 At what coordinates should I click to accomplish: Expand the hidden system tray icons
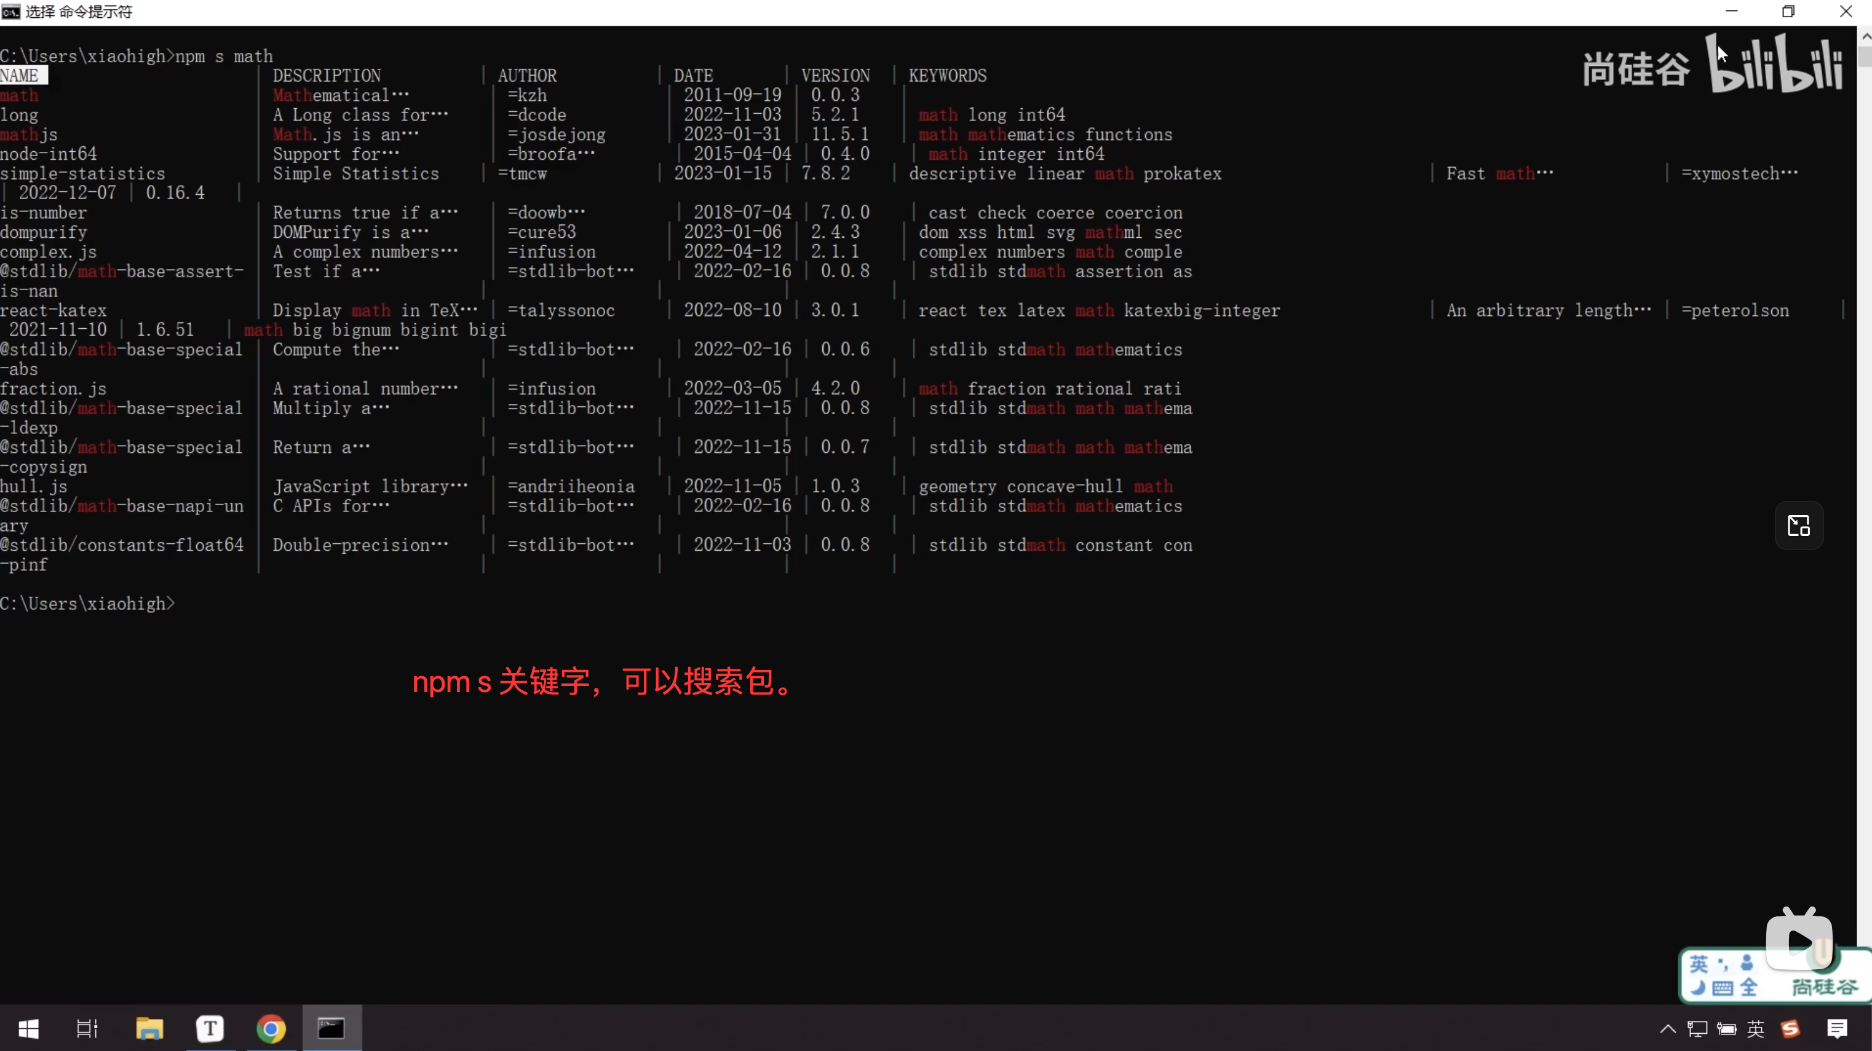(x=1668, y=1028)
